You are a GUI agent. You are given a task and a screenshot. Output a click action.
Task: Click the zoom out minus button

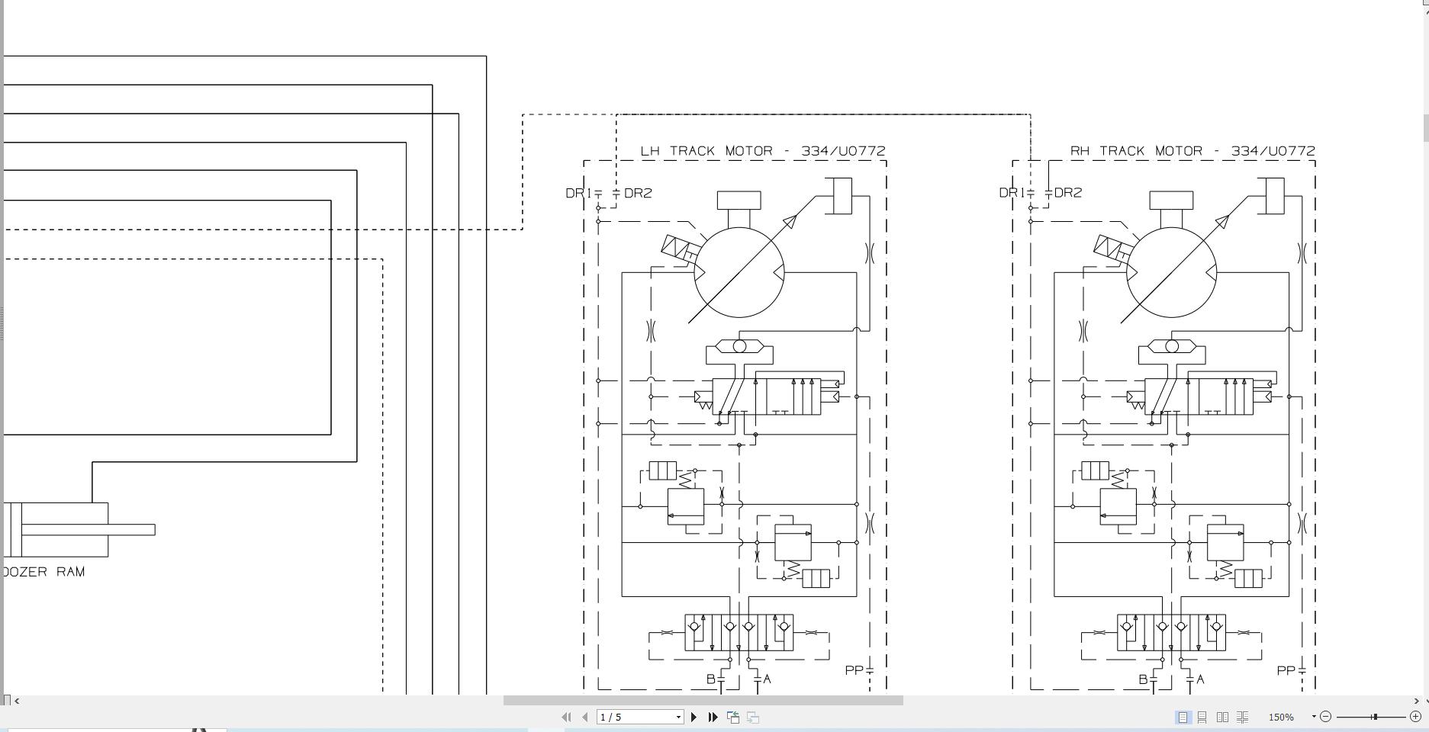point(1326,717)
